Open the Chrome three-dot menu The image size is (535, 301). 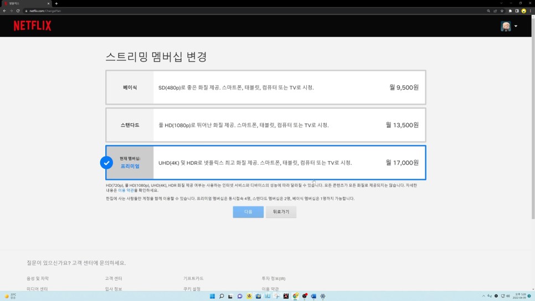point(530,11)
